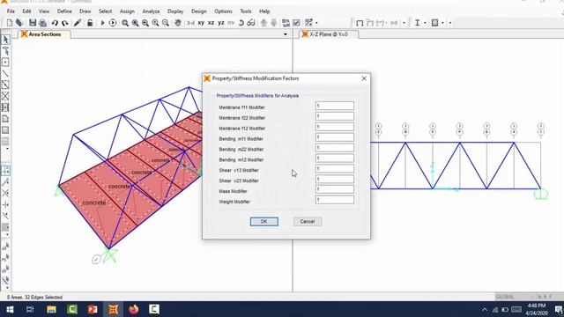Click the Shear v13 Modifier field
564x317 pixels.
(335, 168)
